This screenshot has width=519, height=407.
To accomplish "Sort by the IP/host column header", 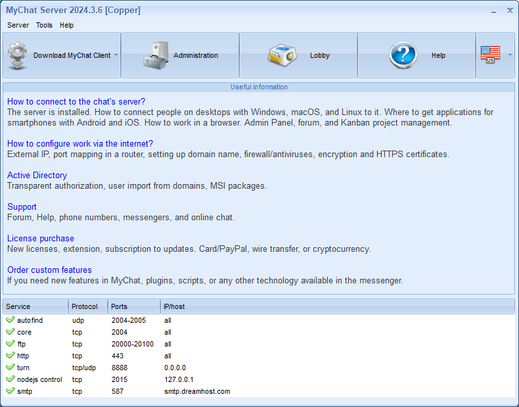I will (x=337, y=306).
